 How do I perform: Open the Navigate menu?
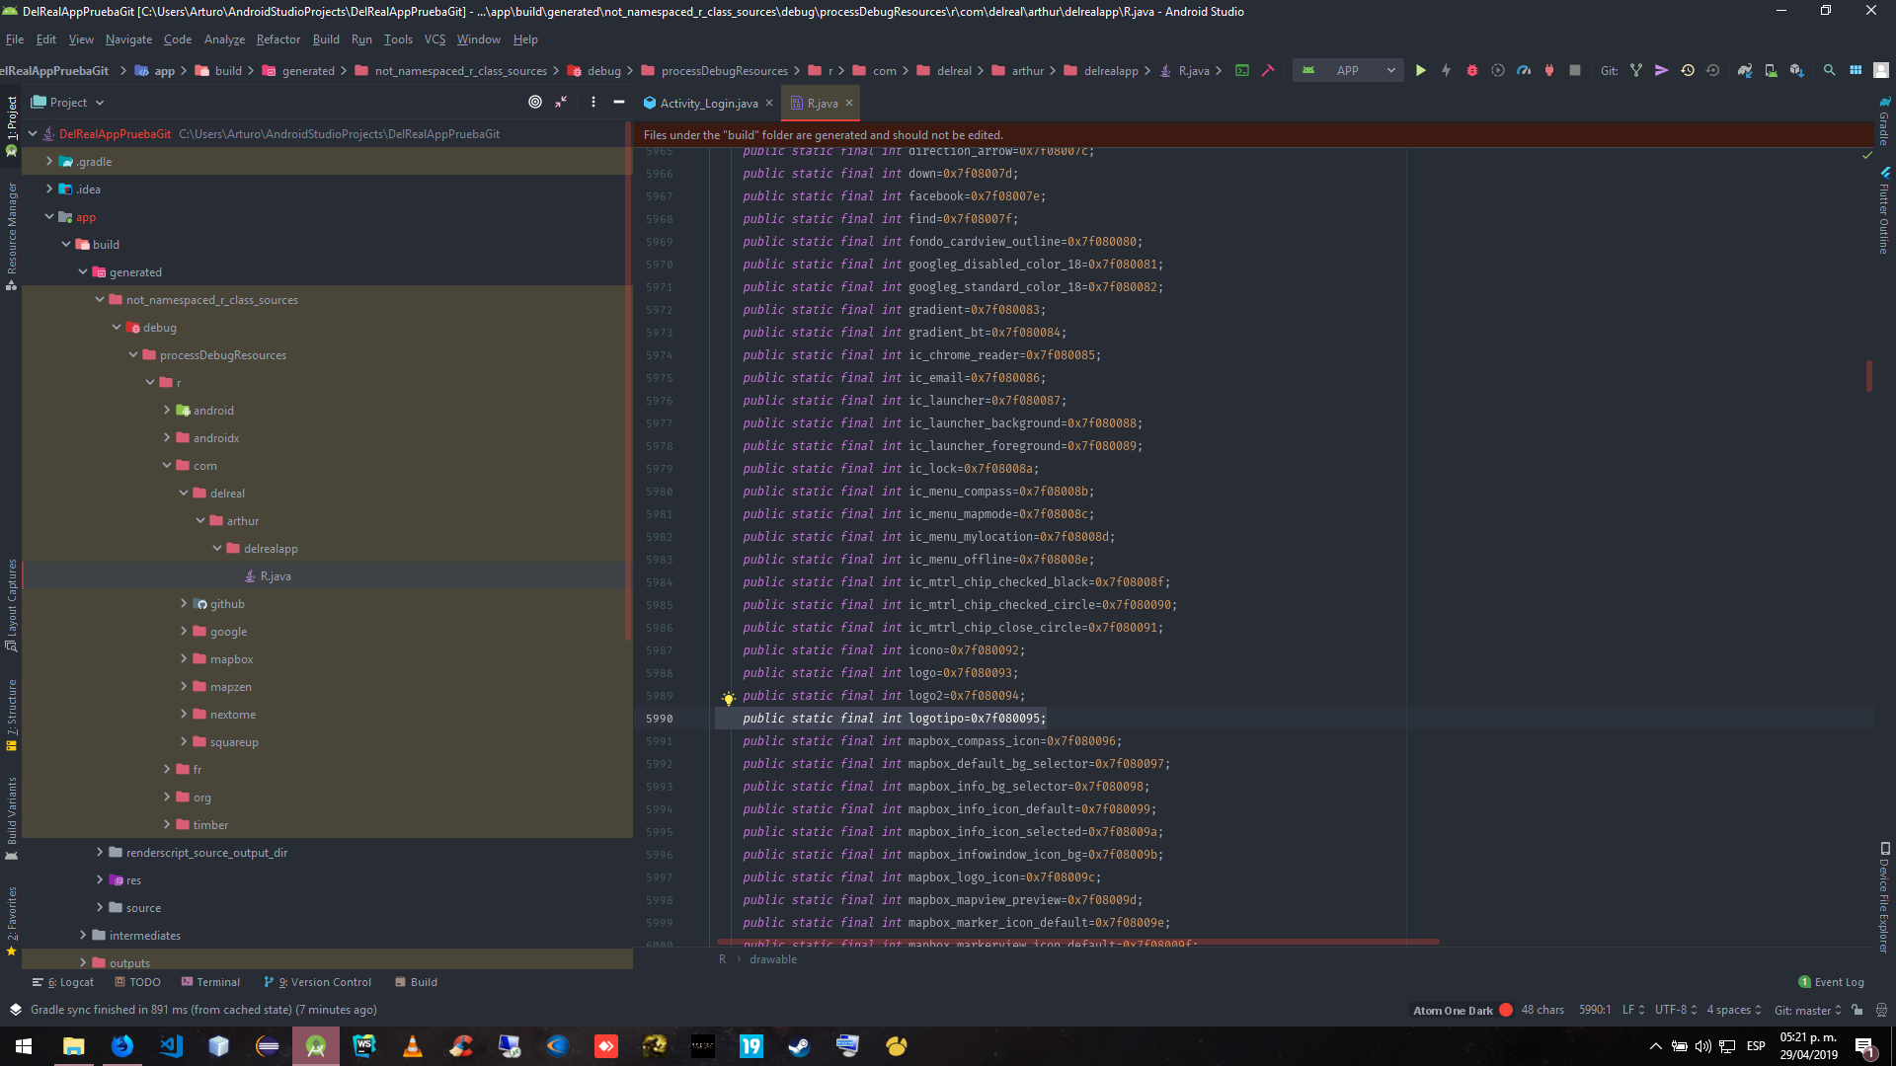coord(128,39)
